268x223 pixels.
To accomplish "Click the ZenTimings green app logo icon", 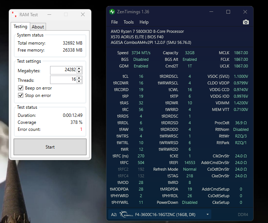I will [x=112, y=12].
